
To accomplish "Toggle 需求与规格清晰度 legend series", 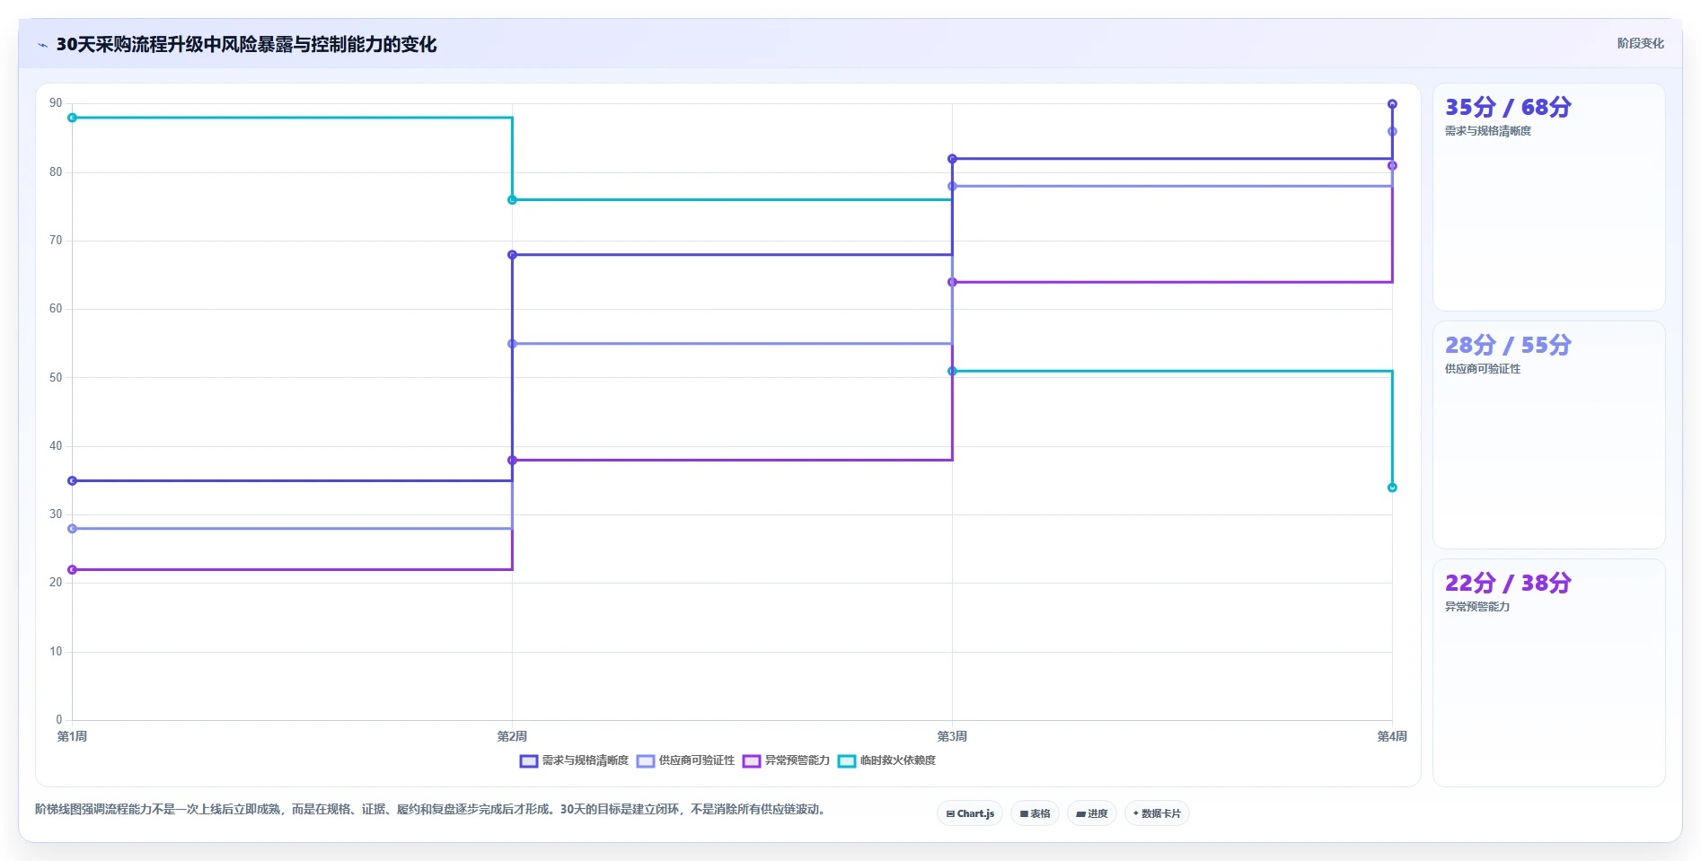I will pos(575,760).
